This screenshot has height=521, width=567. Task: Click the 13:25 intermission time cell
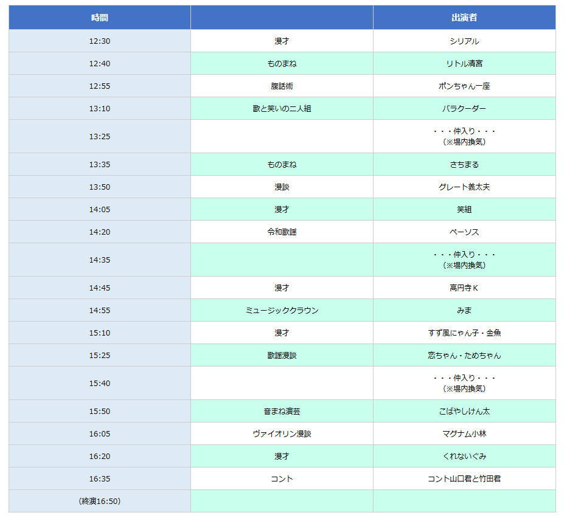tap(100, 136)
